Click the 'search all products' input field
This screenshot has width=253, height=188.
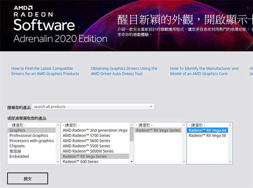tap(93, 107)
